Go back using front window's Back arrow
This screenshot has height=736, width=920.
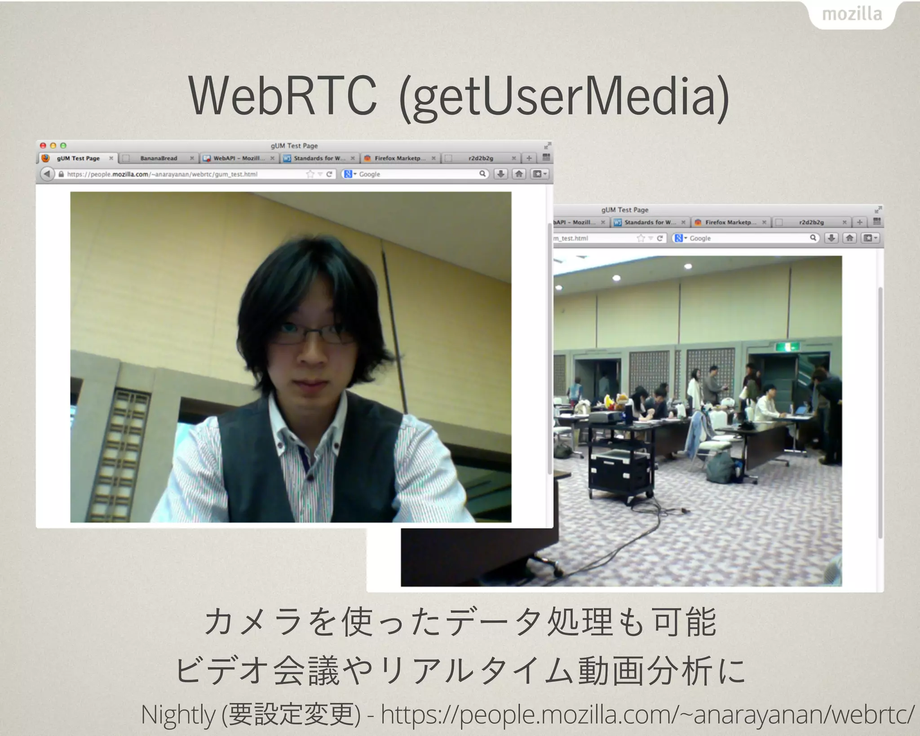[x=47, y=174]
